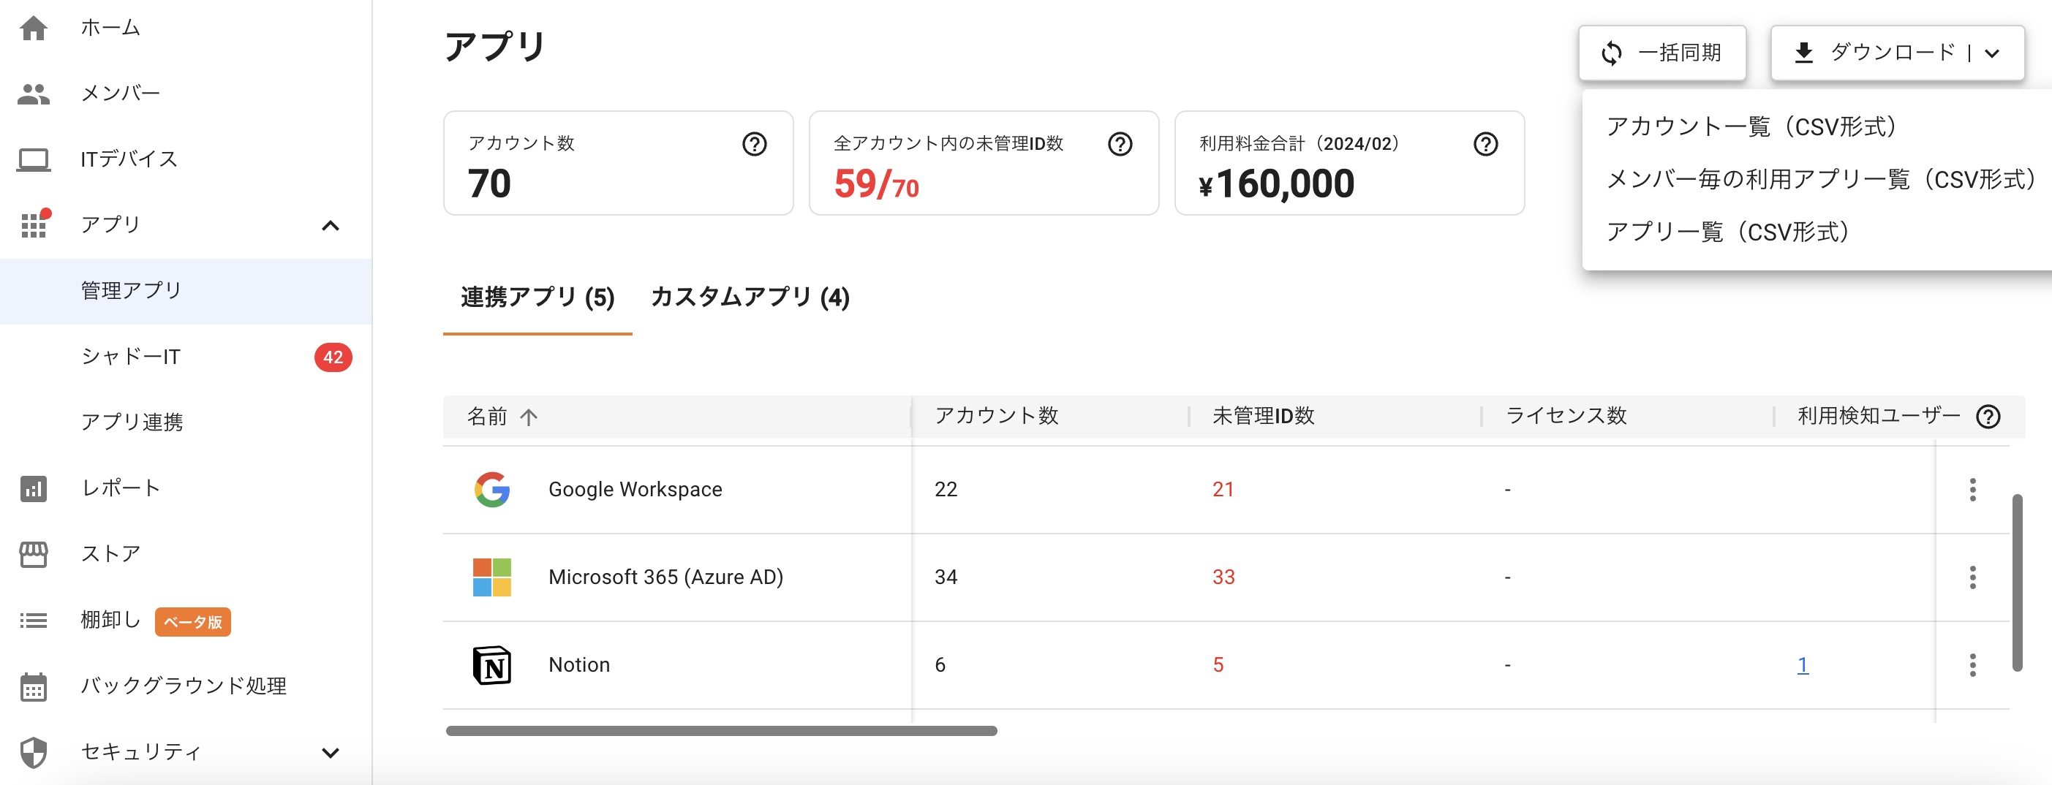Open Notion's detected user count link
The width and height of the screenshot is (2052, 785).
1802,665
